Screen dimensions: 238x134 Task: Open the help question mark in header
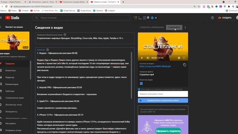click(212, 18)
